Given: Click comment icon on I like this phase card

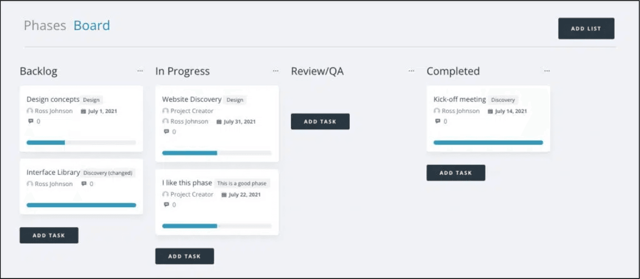Looking at the screenshot, I should 166,205.
